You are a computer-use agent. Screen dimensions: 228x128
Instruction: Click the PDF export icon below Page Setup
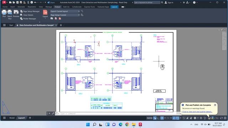click(60, 18)
